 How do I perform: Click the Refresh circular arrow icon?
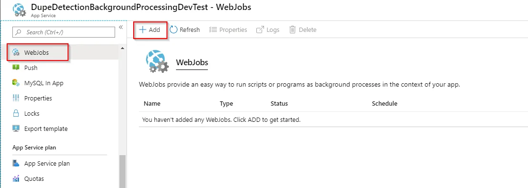[x=174, y=30]
